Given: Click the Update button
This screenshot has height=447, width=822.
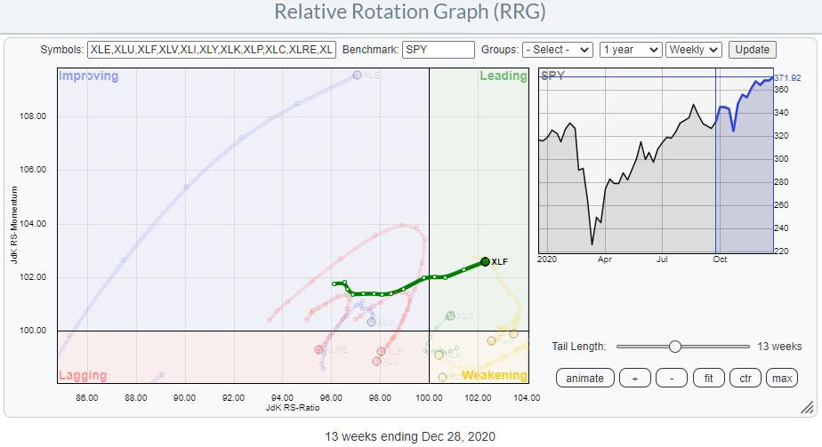Looking at the screenshot, I should (x=752, y=50).
